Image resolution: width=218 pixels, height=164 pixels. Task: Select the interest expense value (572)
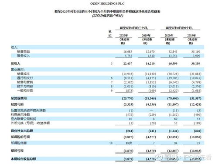129,115
